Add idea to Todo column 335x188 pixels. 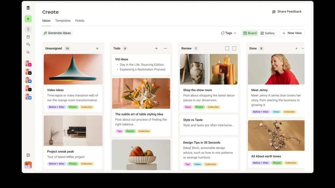(x=156, y=48)
